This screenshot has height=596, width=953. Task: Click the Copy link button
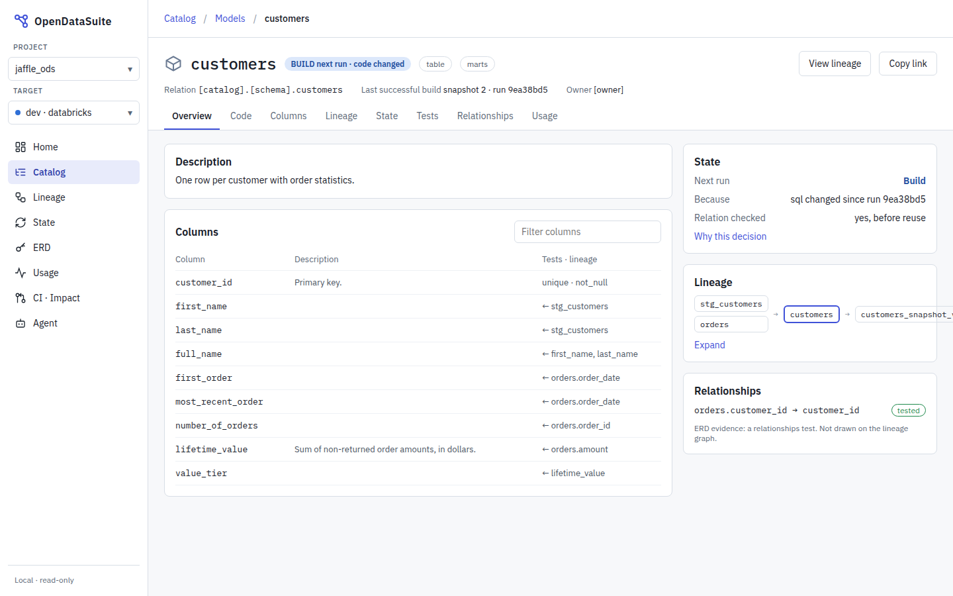tap(908, 64)
